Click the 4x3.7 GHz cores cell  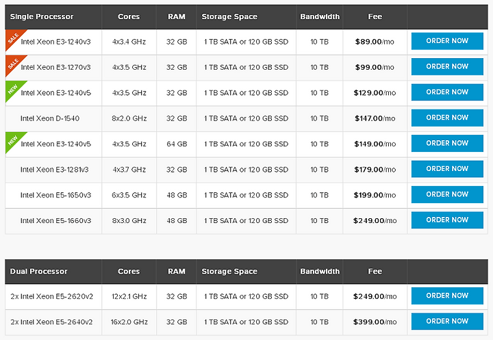coord(129,170)
